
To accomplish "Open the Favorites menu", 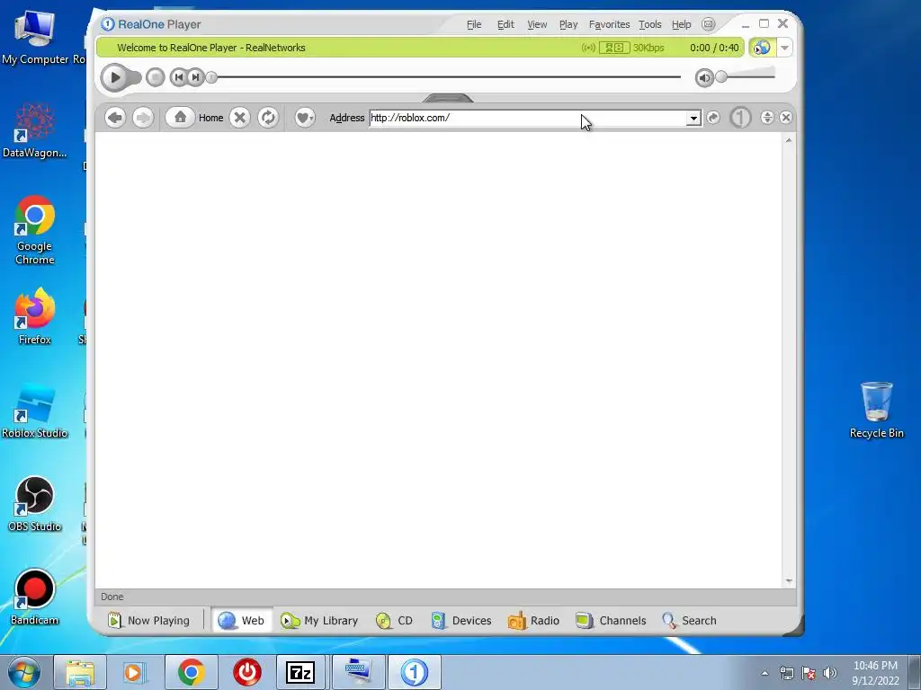I will tap(609, 24).
